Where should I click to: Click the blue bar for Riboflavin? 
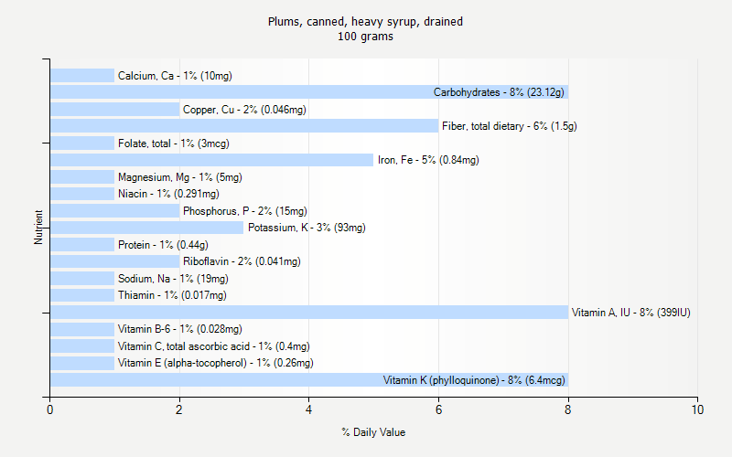click(115, 261)
